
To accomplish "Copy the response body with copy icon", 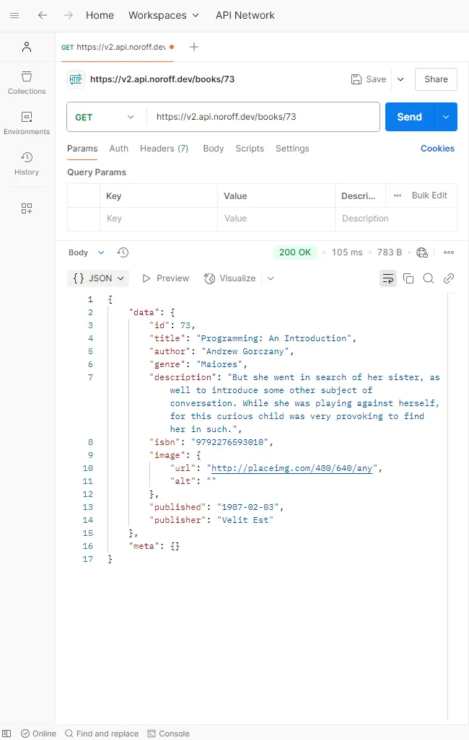I will 408,278.
